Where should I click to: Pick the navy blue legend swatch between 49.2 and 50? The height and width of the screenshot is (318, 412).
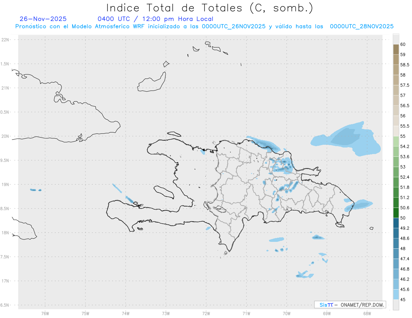click(x=396, y=223)
